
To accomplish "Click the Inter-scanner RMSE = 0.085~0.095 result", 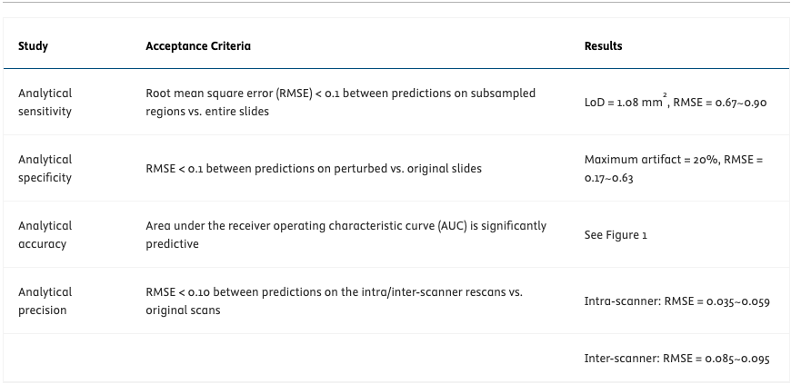I will [x=676, y=359].
